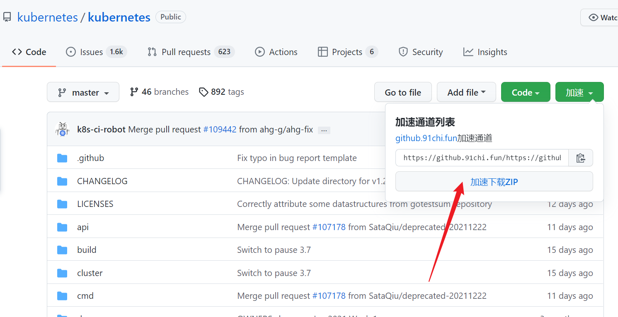Open the k8s-ci-robot author link
The width and height of the screenshot is (618, 317).
click(101, 130)
